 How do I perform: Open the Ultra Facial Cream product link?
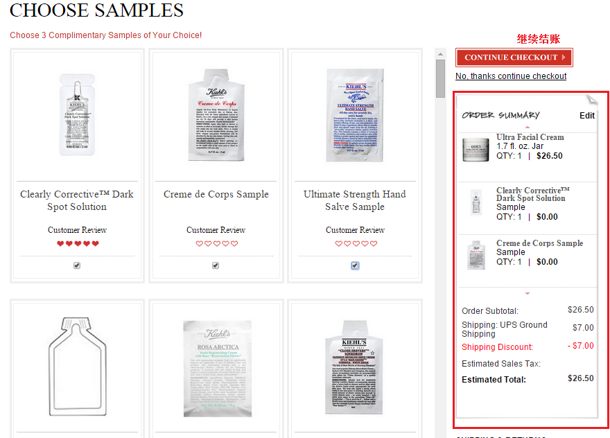point(530,137)
